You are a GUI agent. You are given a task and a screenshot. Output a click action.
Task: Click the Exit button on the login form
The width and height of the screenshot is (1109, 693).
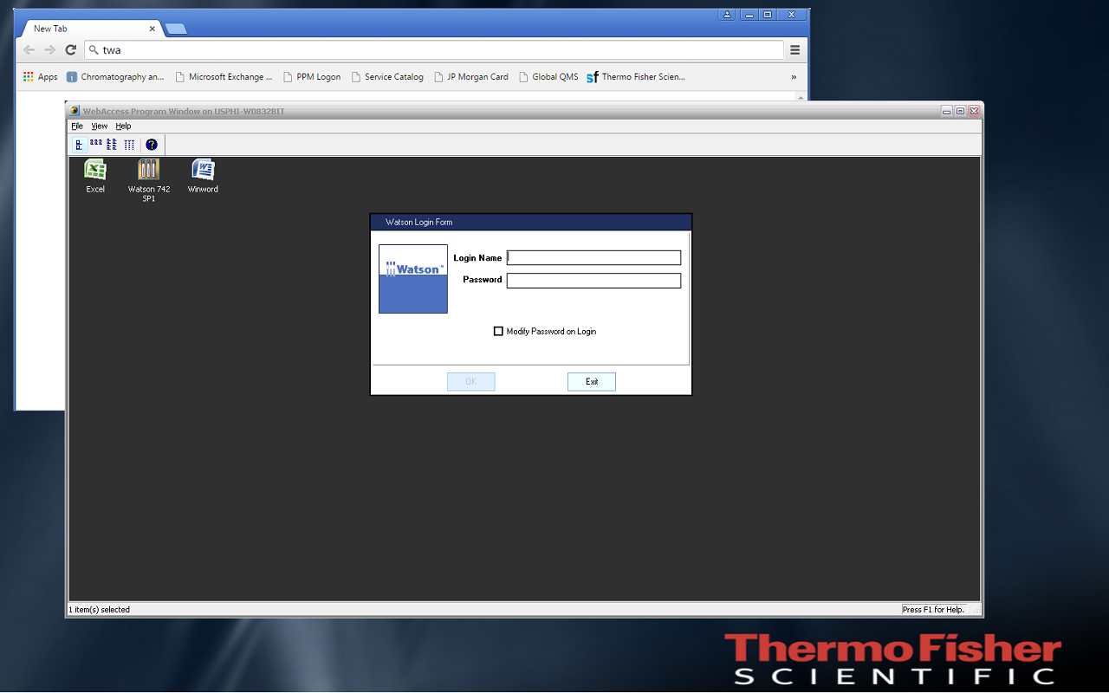pos(591,381)
